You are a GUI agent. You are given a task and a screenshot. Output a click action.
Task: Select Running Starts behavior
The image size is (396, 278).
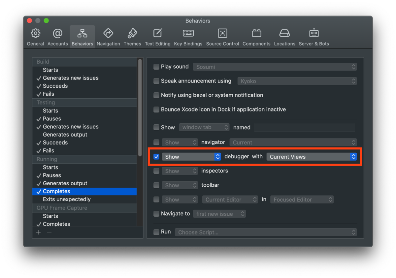(x=84, y=168)
